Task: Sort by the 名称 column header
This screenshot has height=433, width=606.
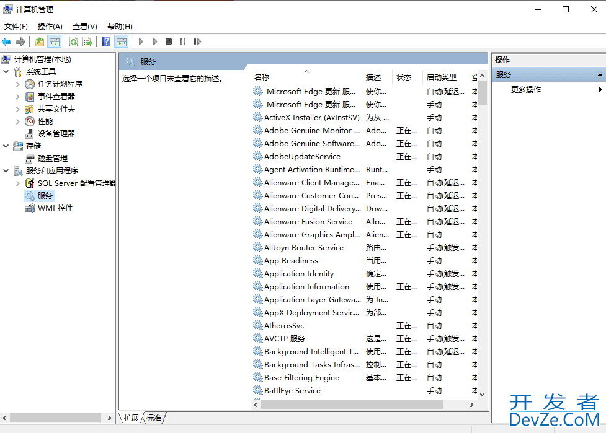Action: click(306, 77)
